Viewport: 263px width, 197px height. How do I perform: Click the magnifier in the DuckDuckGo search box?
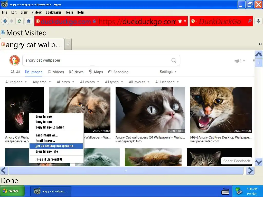250,21
